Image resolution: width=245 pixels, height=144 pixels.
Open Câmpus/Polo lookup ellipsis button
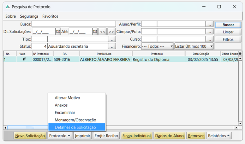(210, 31)
